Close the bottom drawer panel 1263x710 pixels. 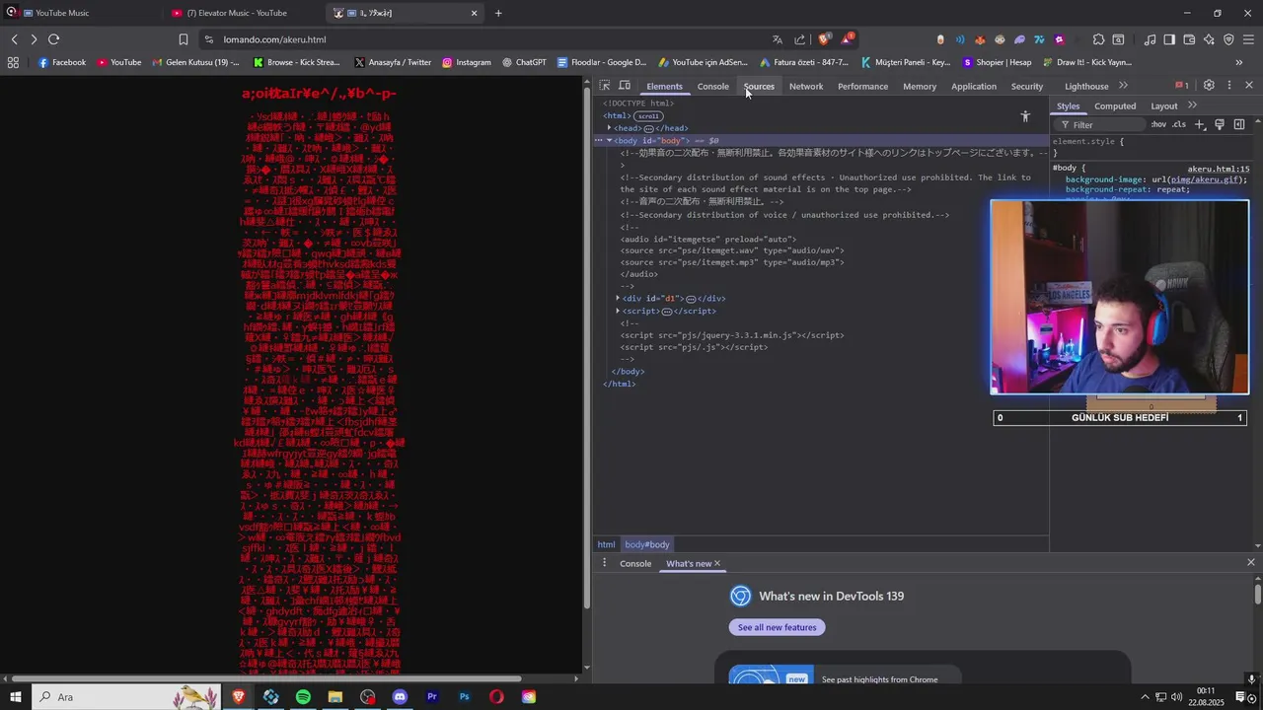[x=1251, y=562]
